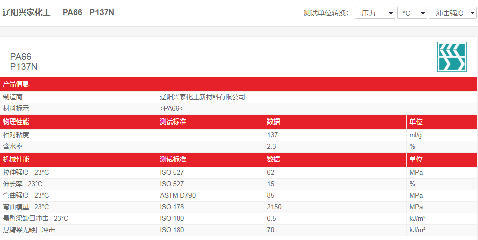Select manufacturer name 辽阳兴家化工新材料有限公司
The height and width of the screenshot is (240, 478).
click(203, 97)
